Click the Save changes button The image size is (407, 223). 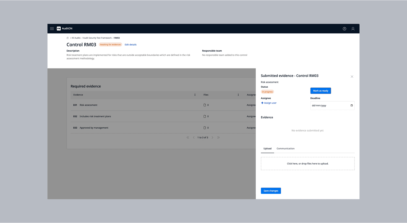point(271,191)
